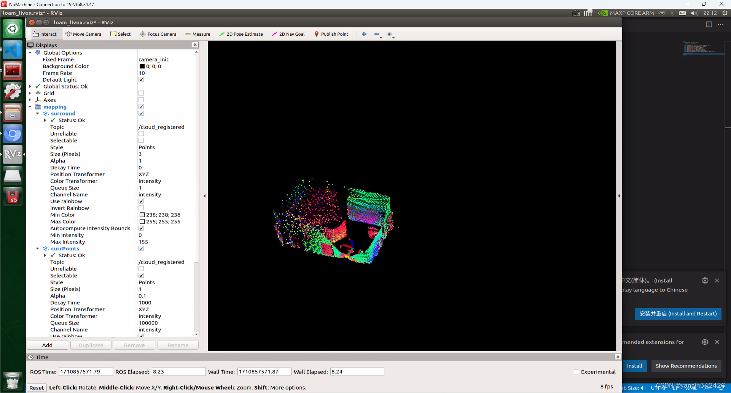
Task: Expand the Axes display item
Action: coord(30,100)
